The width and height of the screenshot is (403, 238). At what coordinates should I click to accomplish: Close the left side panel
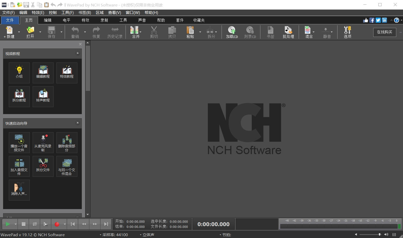pyautogui.click(x=80, y=44)
